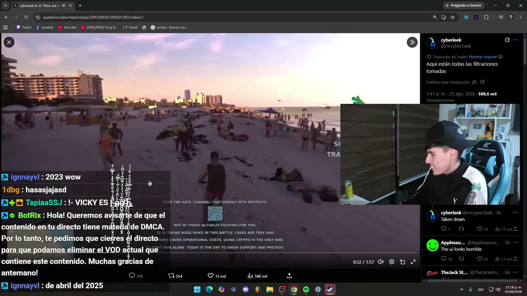Close the video viewer with the X button

9,42
